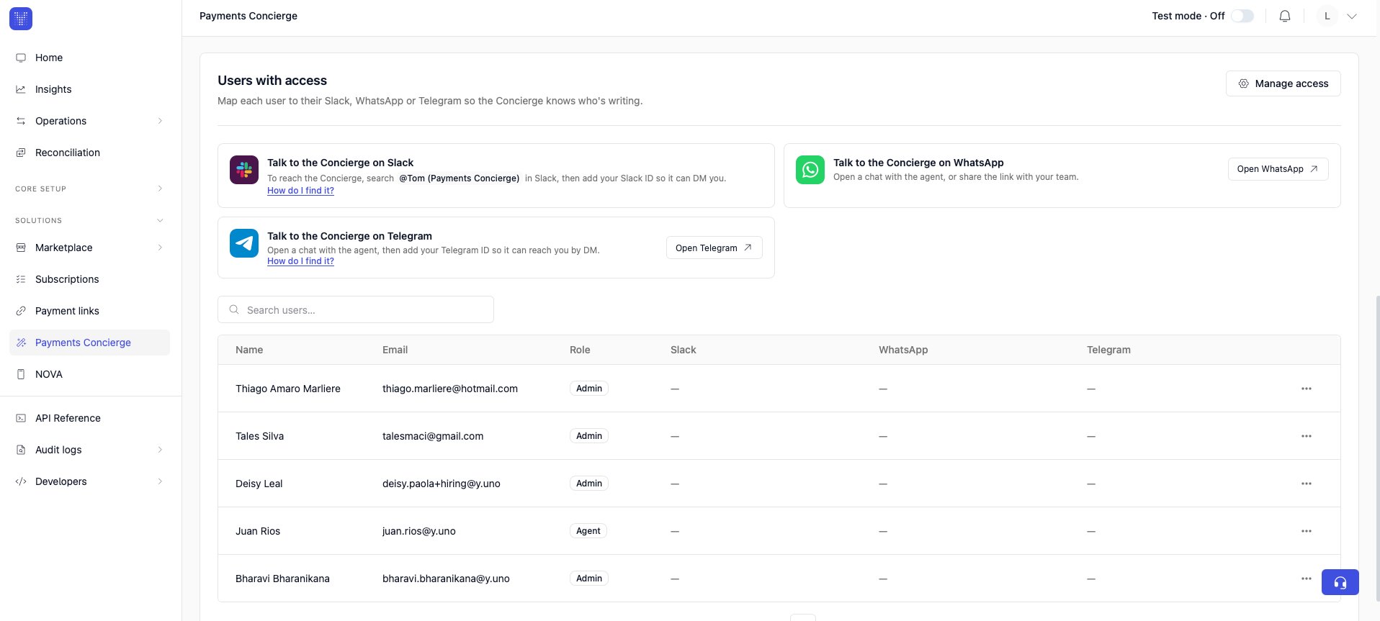This screenshot has width=1380, height=621.
Task: Open Insights page
Action: coord(89,89)
